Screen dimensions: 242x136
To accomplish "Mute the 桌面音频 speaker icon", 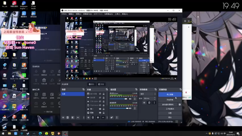I will [x=130, y=108].
